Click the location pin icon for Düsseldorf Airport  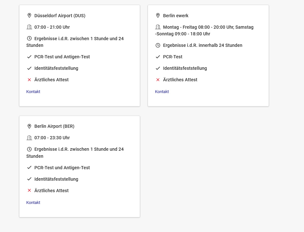[x=29, y=15]
